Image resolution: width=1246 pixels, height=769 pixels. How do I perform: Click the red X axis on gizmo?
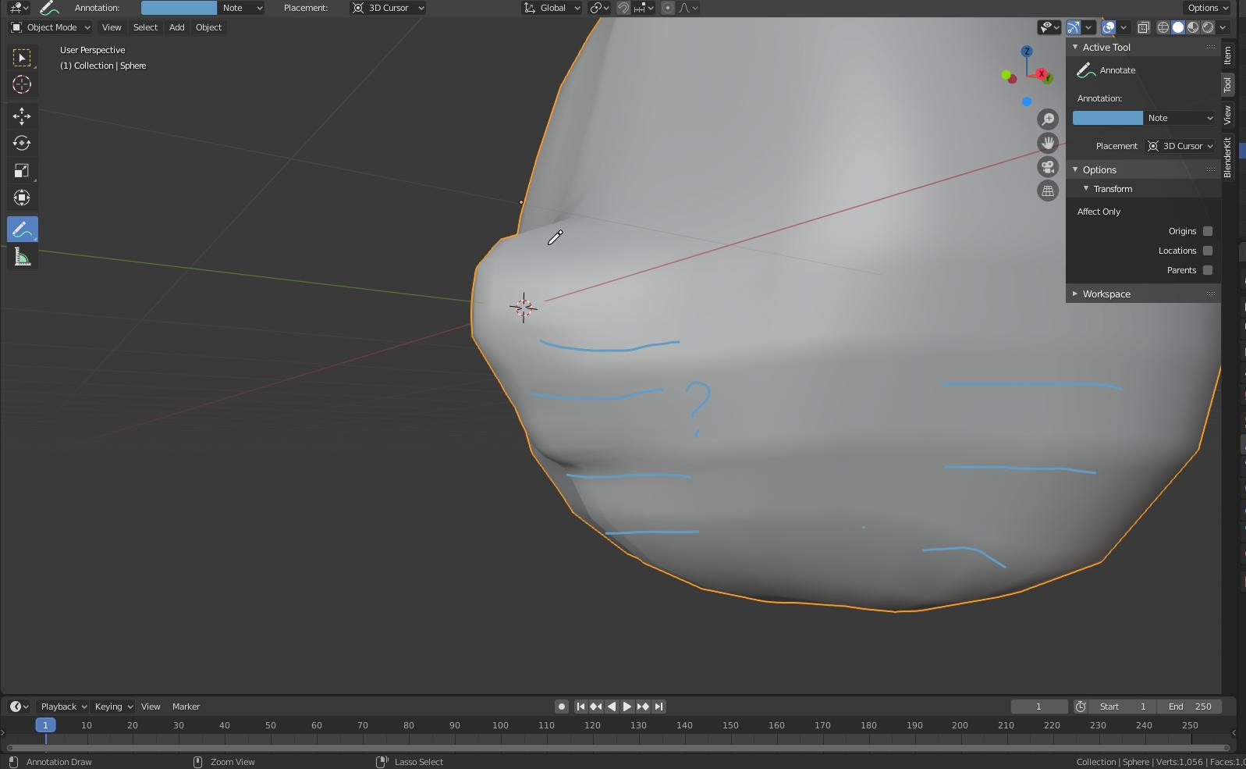(x=1041, y=75)
